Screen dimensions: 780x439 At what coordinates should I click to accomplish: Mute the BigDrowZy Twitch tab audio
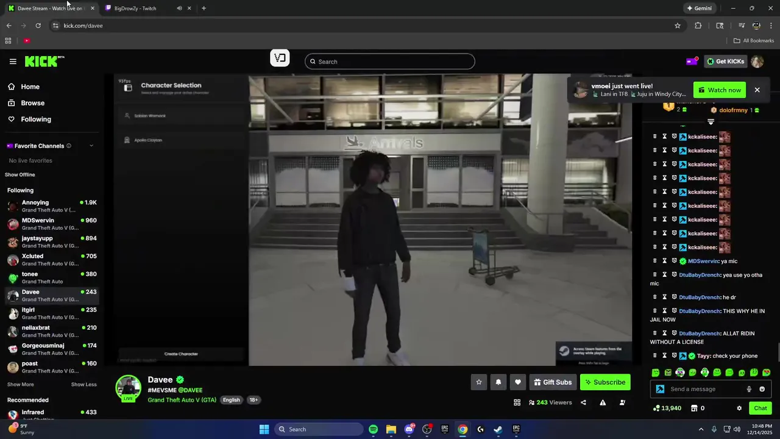point(179,9)
